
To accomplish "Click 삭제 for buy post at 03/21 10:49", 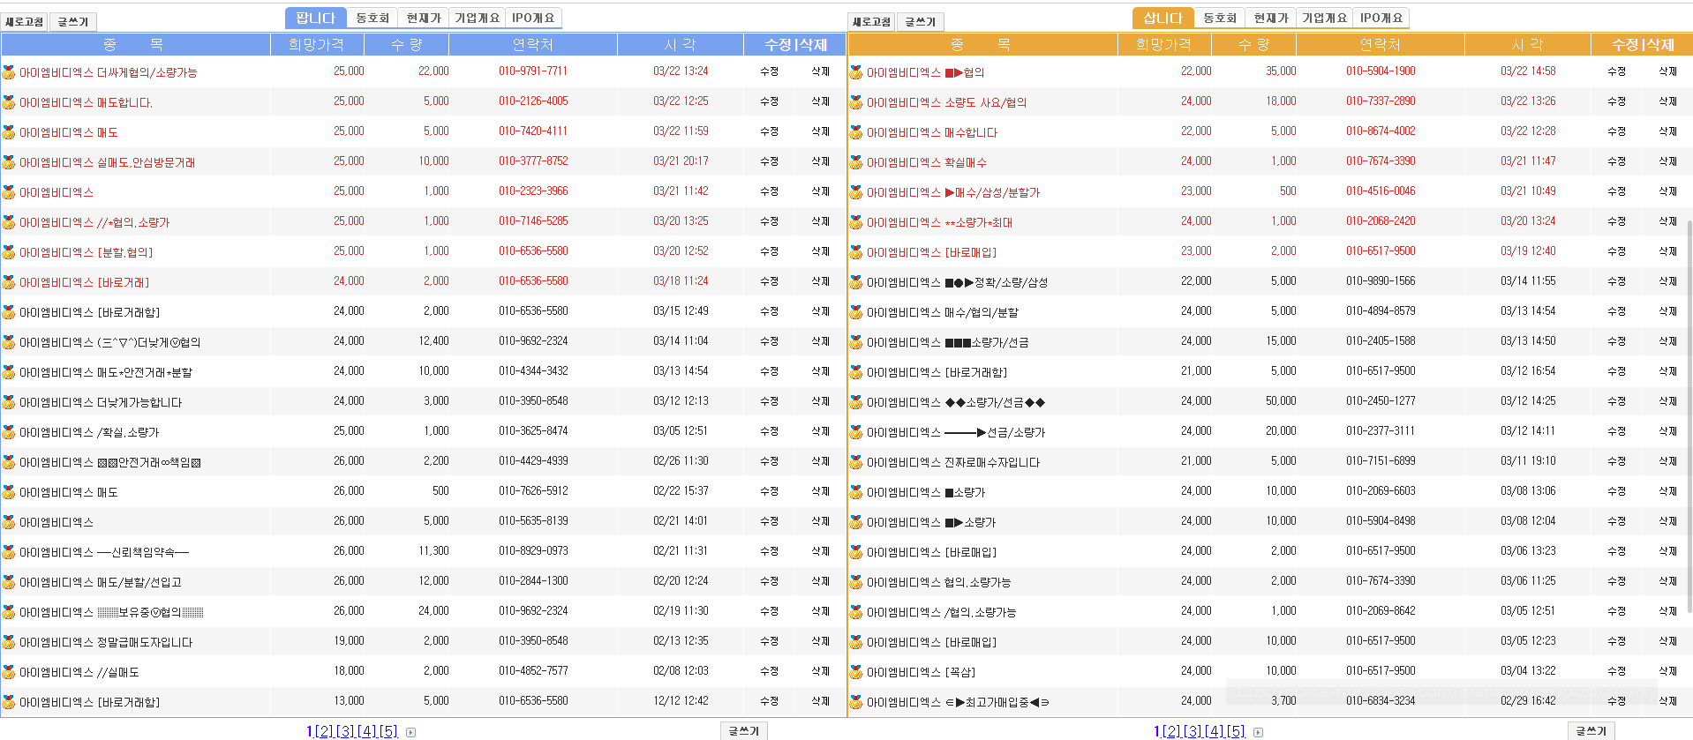I will pos(1667,191).
